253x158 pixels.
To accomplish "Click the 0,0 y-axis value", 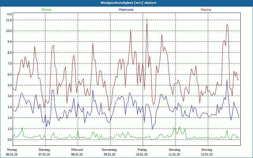I will click(x=9, y=140).
